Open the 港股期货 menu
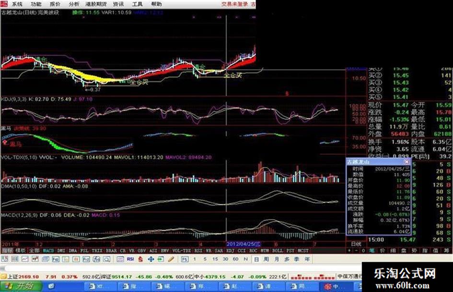This screenshot has height=292, width=453. tap(96, 4)
